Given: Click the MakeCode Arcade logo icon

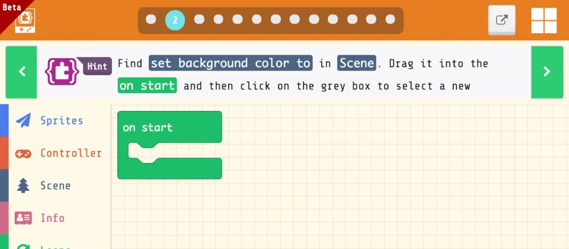Looking at the screenshot, I should click(x=25, y=21).
